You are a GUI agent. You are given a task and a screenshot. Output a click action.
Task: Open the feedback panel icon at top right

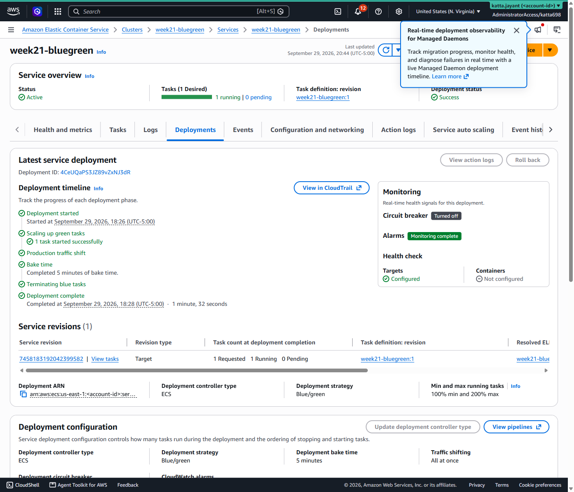[x=557, y=30]
